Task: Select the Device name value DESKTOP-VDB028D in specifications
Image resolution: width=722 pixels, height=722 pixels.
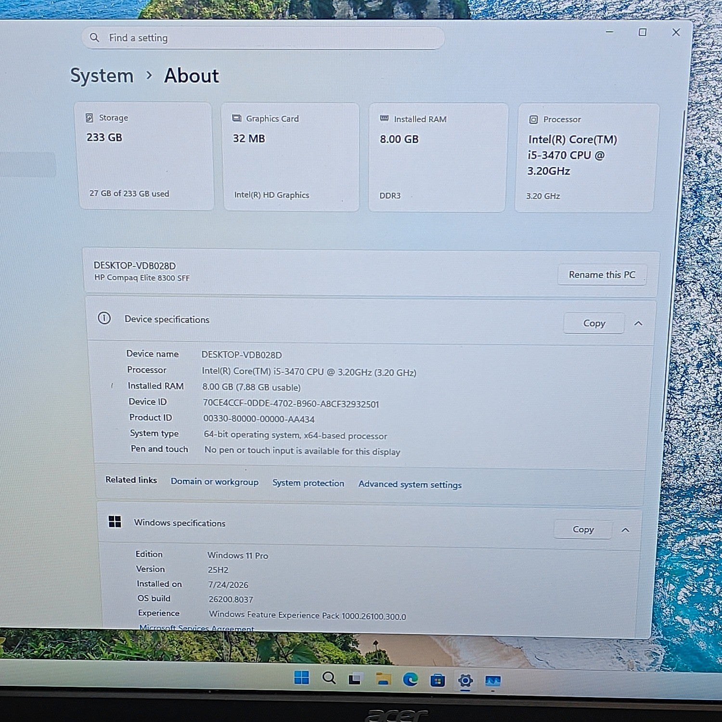Action: (x=242, y=355)
